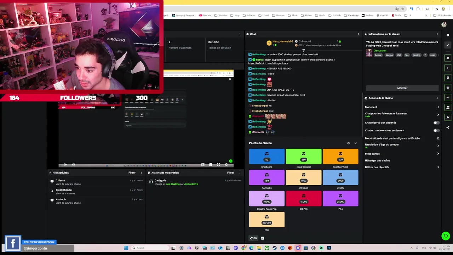
Task: Open the channel points dots icon in sidebar
Action: (x=448, y=127)
